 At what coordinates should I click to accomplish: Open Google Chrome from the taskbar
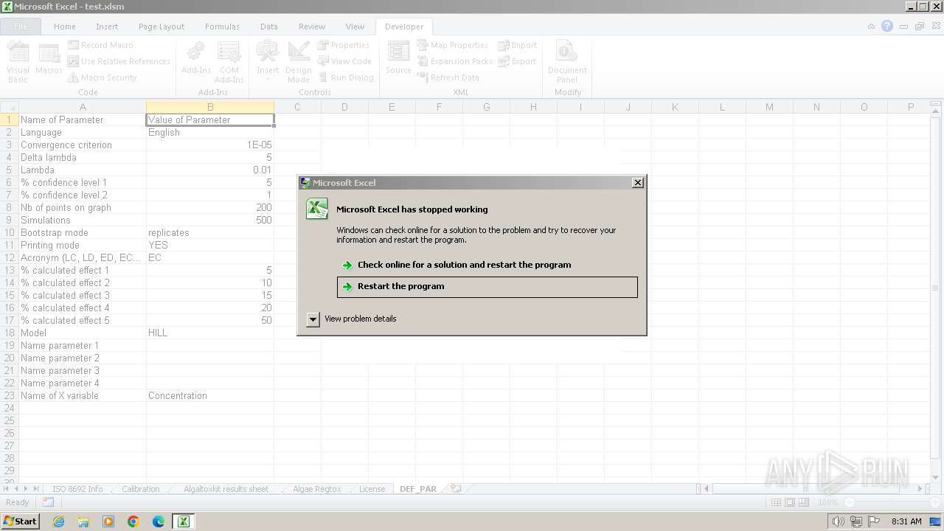[x=133, y=521]
